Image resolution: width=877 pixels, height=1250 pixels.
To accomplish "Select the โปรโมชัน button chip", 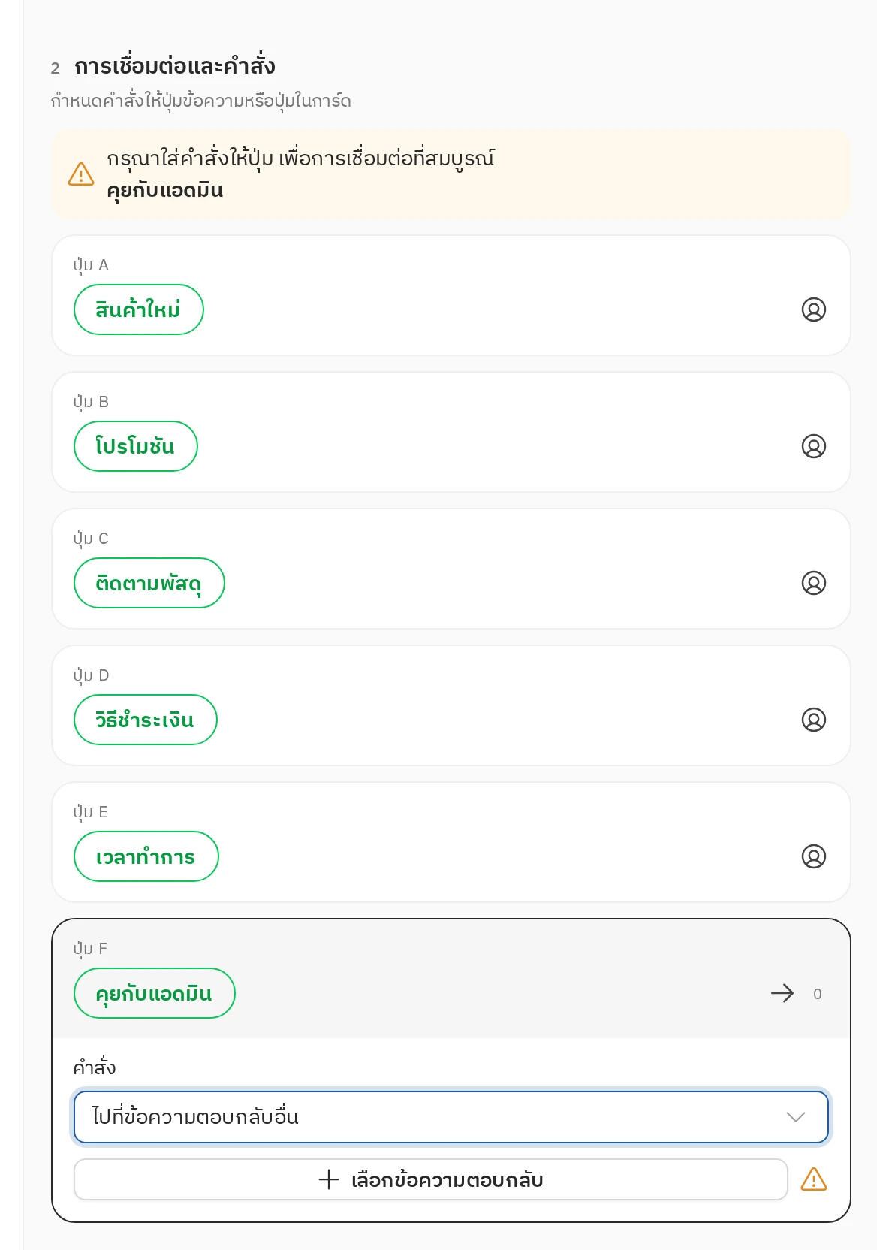I will pyautogui.click(x=136, y=446).
